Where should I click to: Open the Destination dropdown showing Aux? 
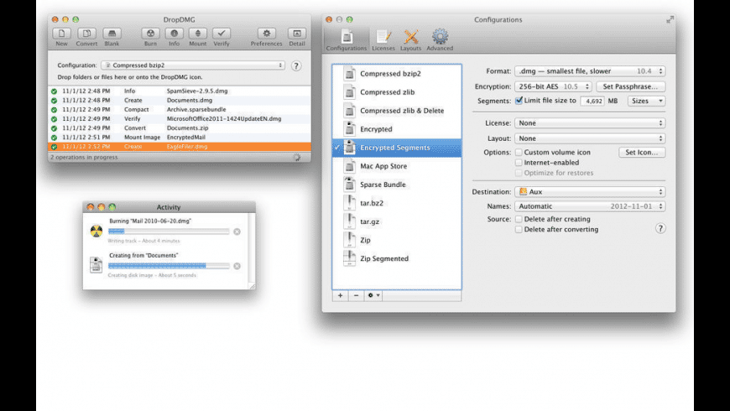coord(590,192)
